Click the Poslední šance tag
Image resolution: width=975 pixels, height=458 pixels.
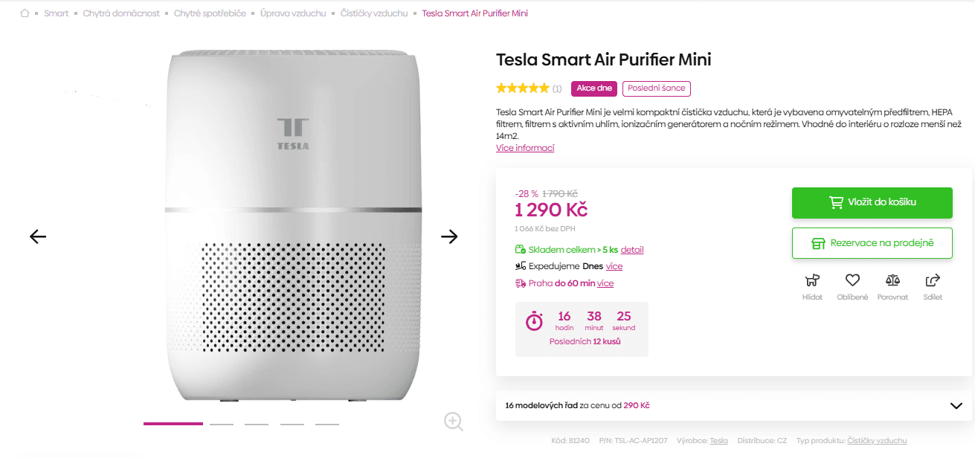pyautogui.click(x=657, y=88)
